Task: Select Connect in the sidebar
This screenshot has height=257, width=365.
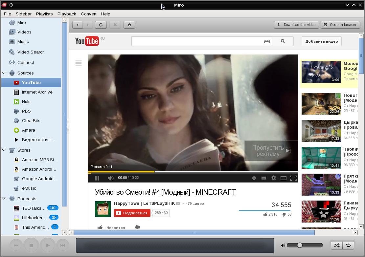Action: point(31,62)
